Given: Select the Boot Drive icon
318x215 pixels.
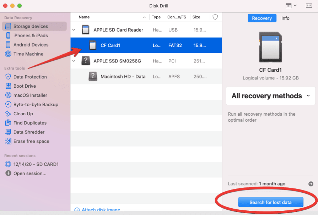Looking at the screenshot, I should pyautogui.click(x=8, y=86).
